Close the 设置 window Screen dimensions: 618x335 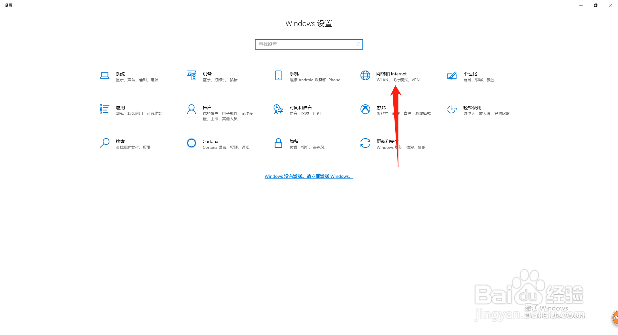pos(611,5)
